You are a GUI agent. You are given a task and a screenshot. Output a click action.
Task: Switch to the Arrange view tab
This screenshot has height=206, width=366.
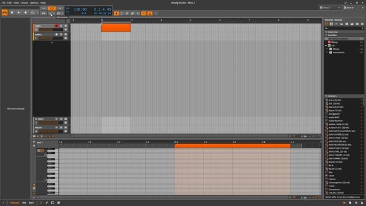coord(14,203)
